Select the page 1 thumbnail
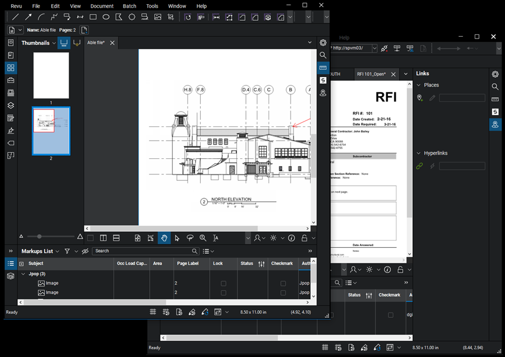The height and width of the screenshot is (357, 505). click(51, 76)
